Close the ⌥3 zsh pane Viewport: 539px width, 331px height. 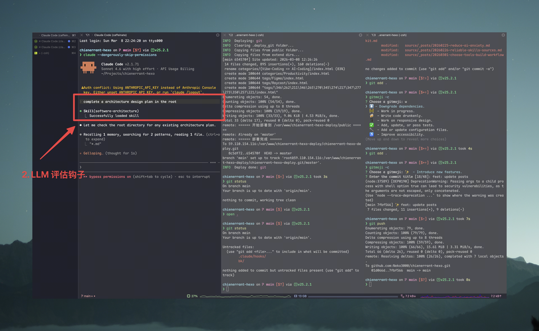(x=368, y=35)
